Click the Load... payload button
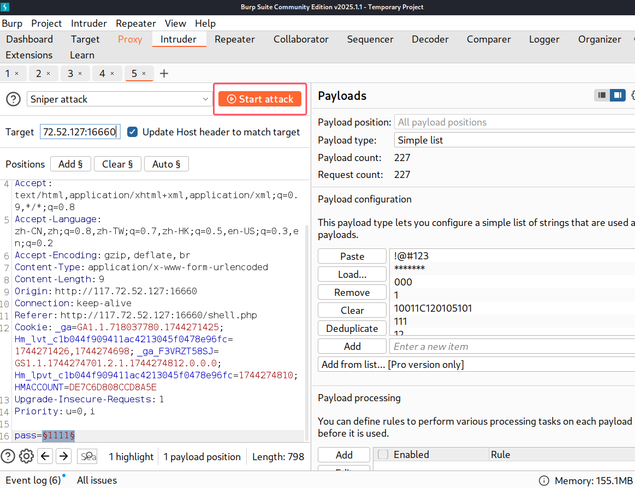Viewport: 635px width, 488px height. tap(352, 274)
